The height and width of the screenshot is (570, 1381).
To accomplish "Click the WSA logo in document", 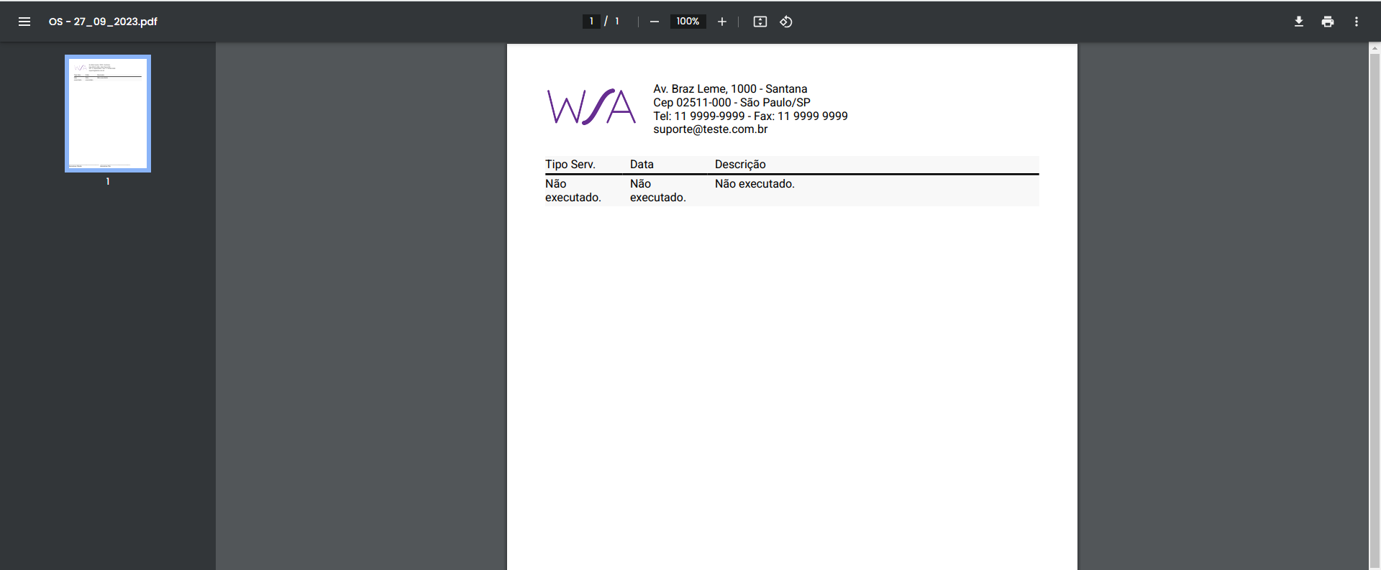I will point(591,107).
